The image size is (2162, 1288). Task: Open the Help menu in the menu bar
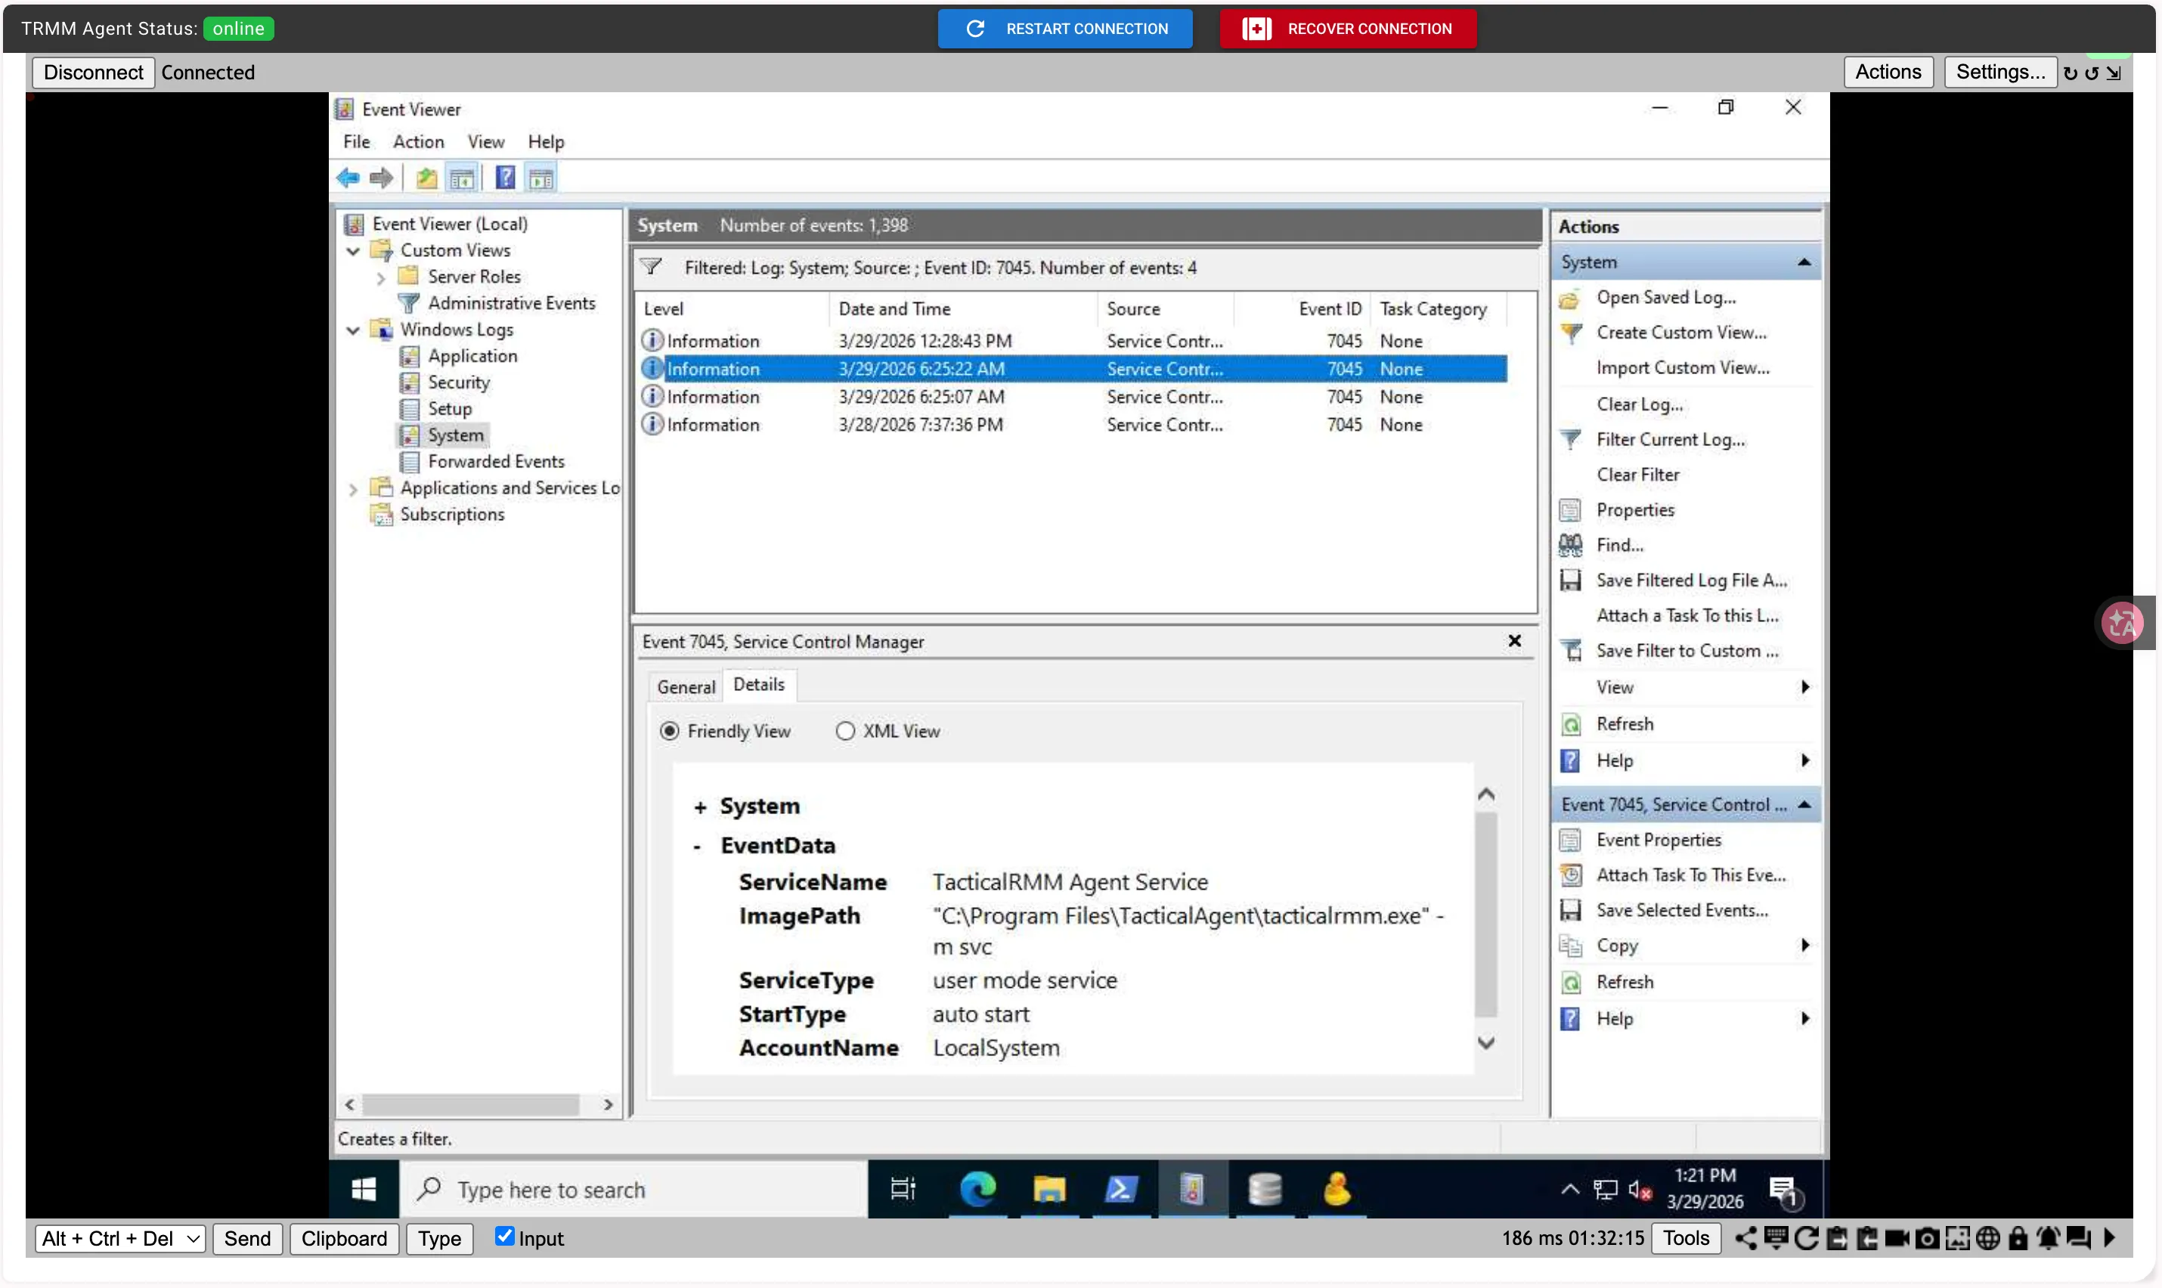tap(546, 141)
